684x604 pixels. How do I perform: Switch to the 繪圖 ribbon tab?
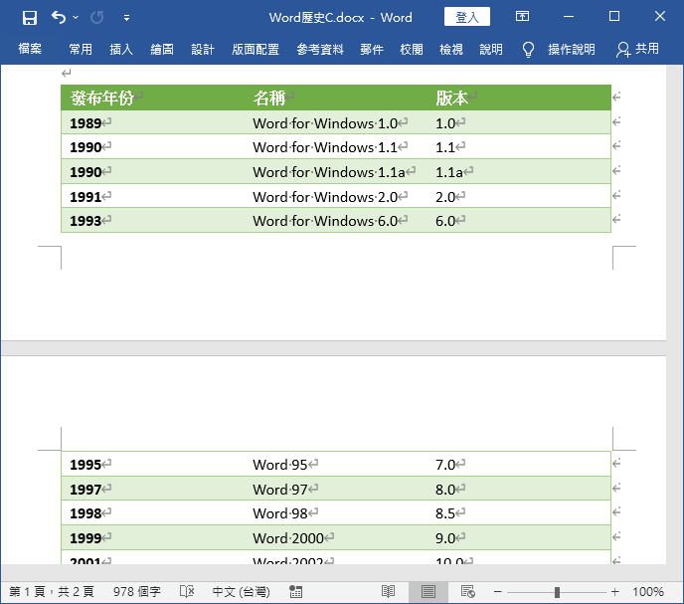pyautogui.click(x=162, y=49)
